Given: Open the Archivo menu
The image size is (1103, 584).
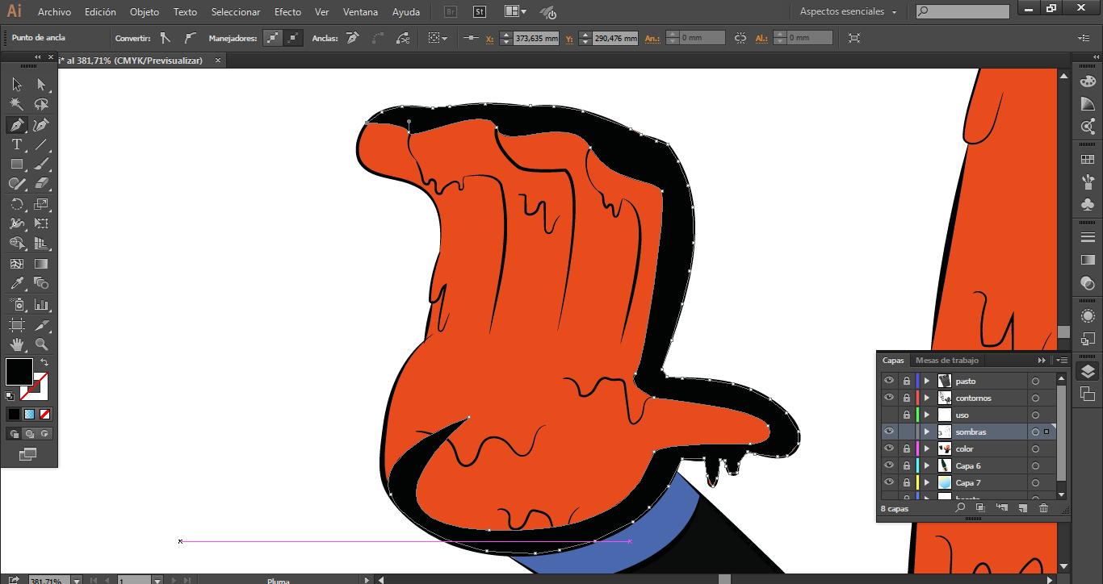Looking at the screenshot, I should click(54, 12).
